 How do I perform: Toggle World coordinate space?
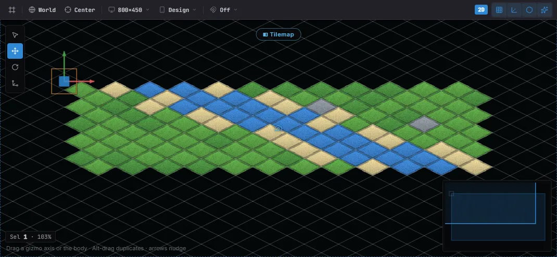[x=42, y=10]
